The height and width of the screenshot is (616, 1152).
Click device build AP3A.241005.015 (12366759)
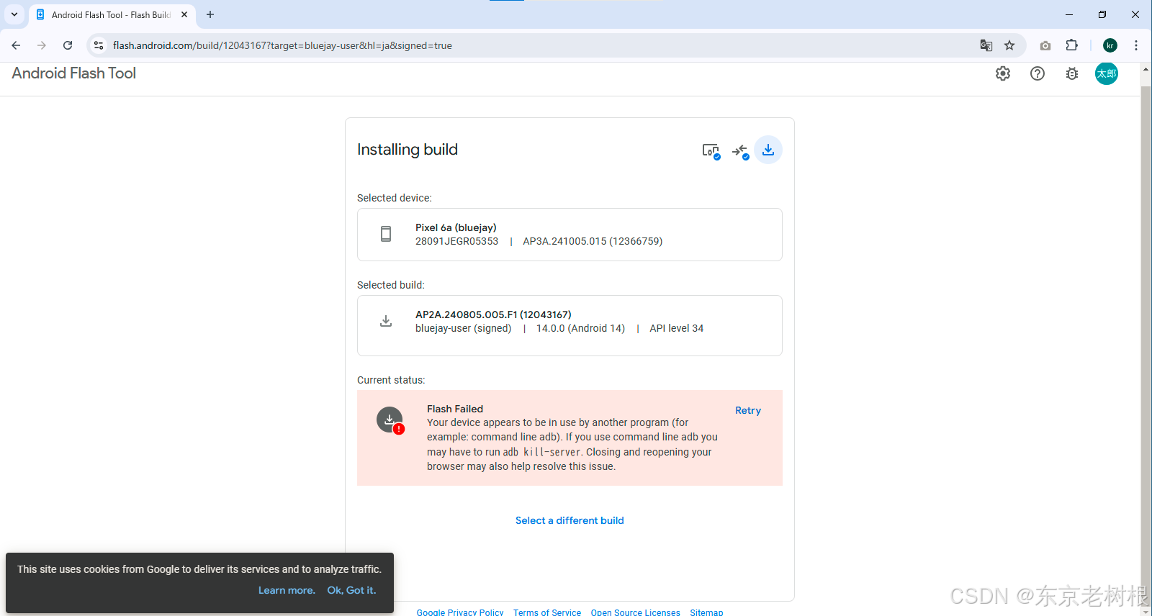593,241
